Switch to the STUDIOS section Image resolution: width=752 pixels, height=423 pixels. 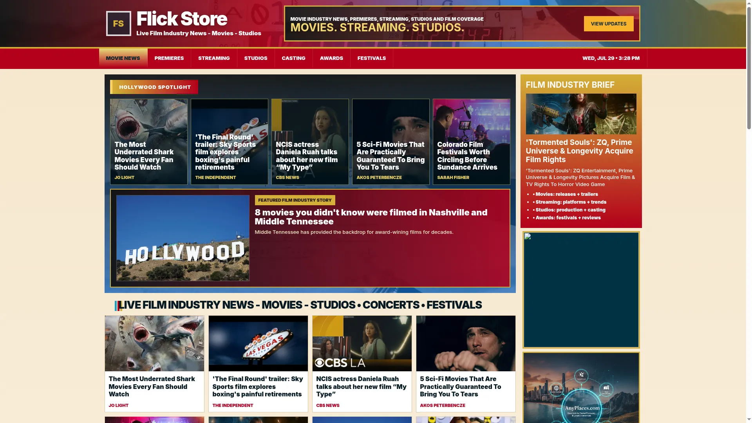(256, 58)
